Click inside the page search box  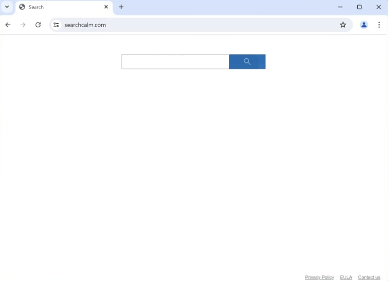pos(175,61)
